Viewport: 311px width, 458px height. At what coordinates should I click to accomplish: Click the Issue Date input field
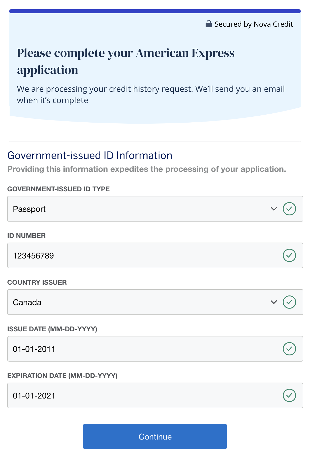pos(144,349)
